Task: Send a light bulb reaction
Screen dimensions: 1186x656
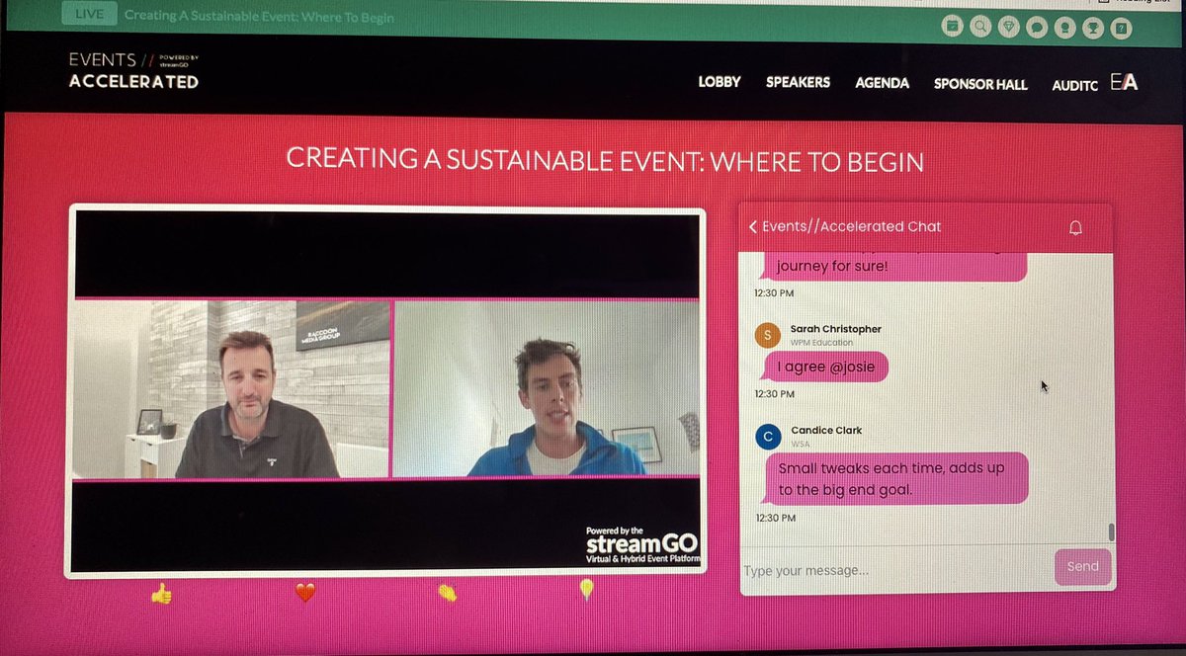Action: click(586, 591)
